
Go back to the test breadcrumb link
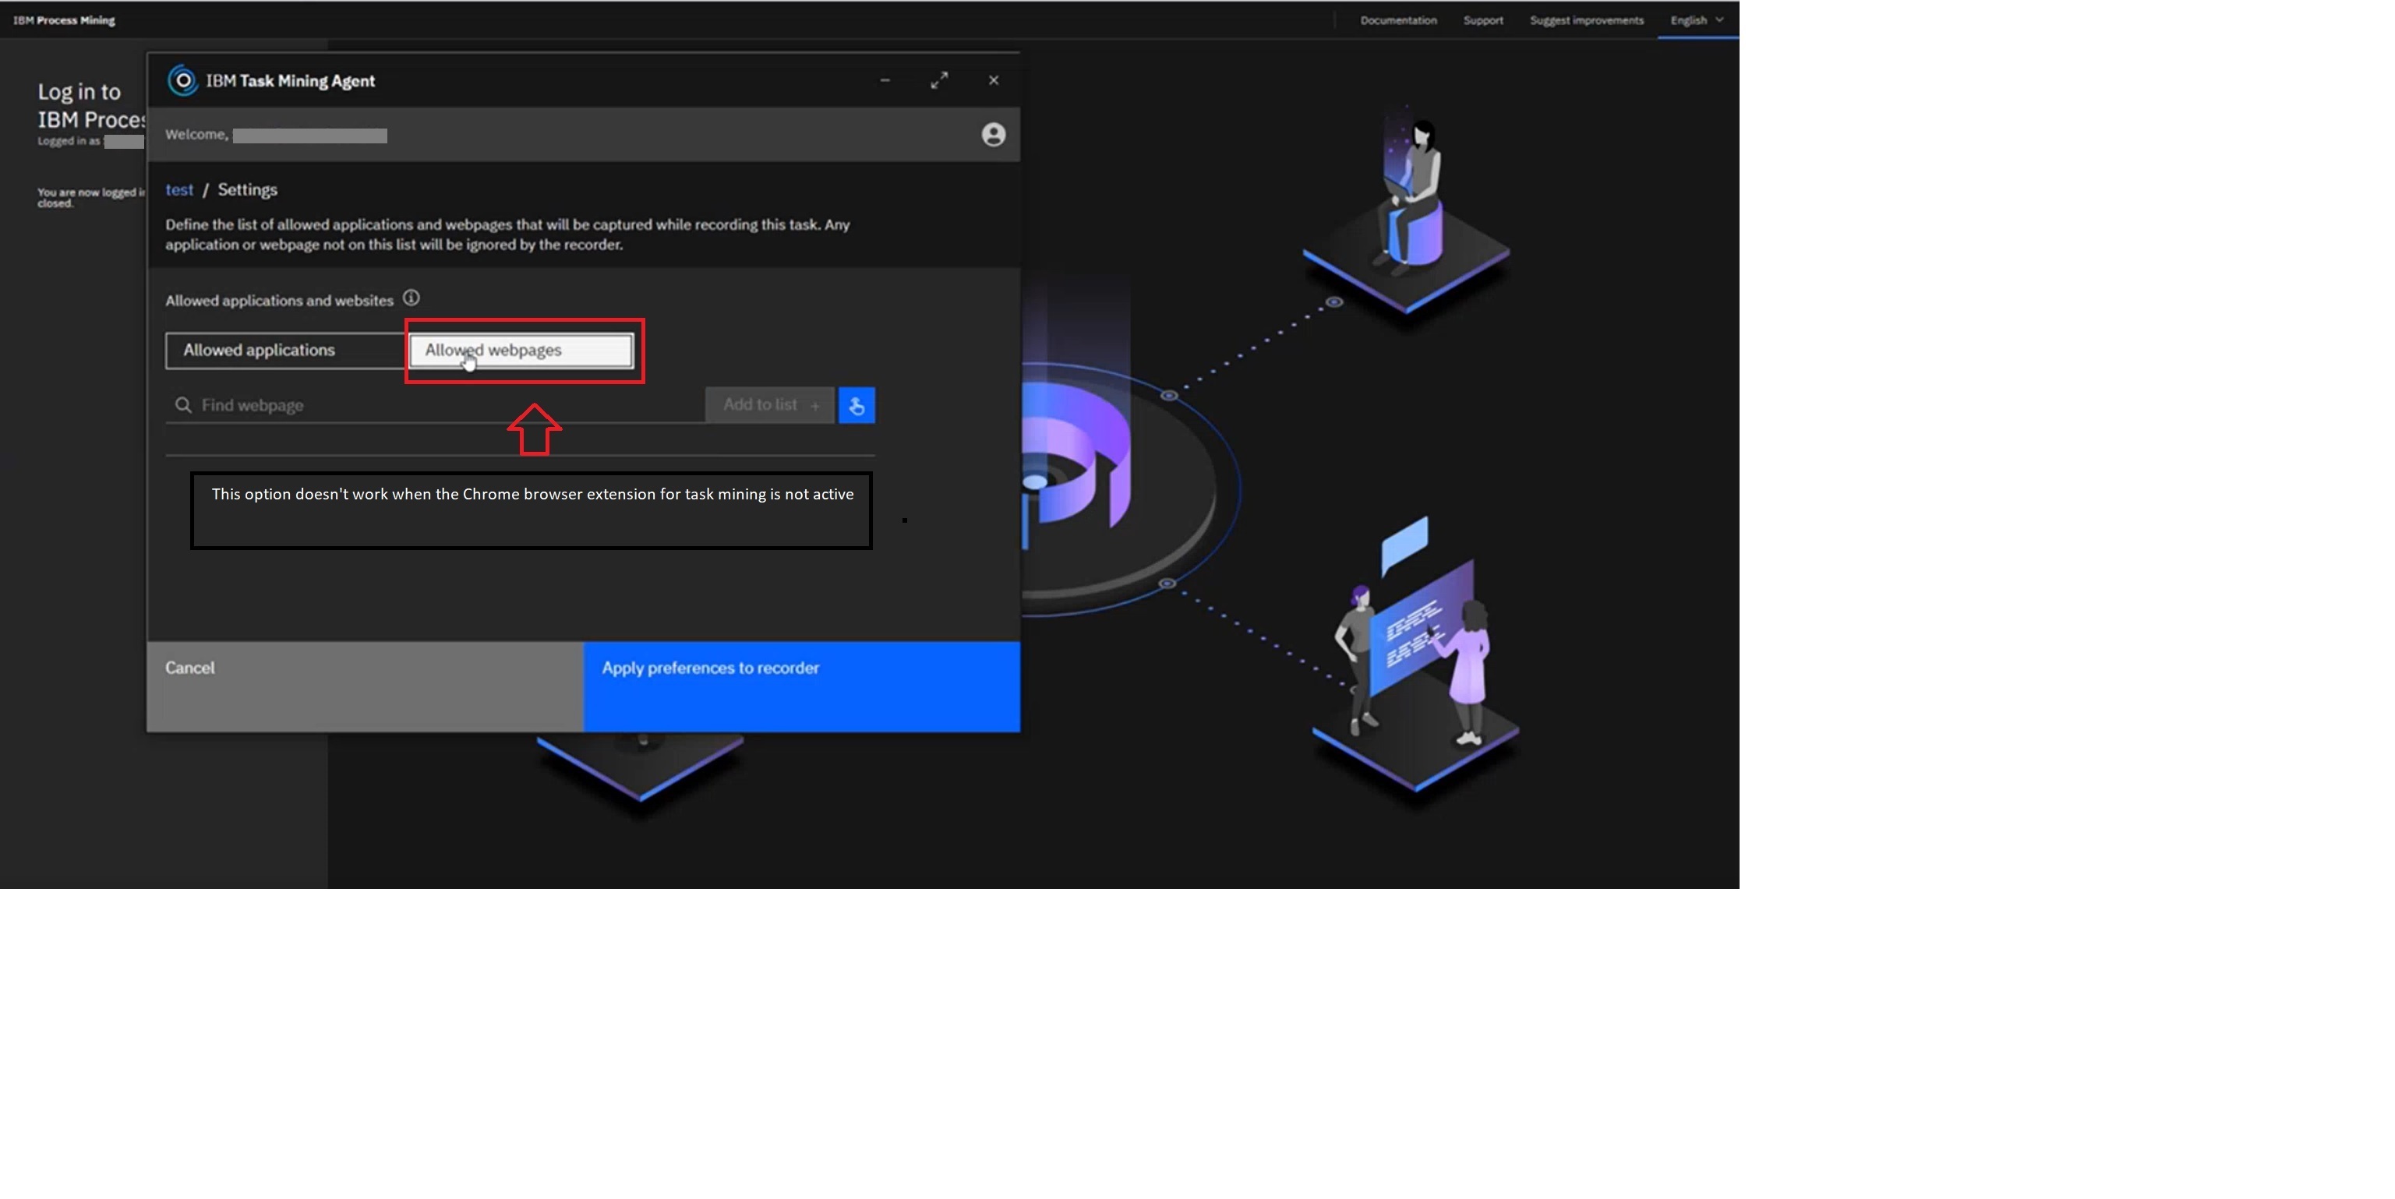coord(179,189)
